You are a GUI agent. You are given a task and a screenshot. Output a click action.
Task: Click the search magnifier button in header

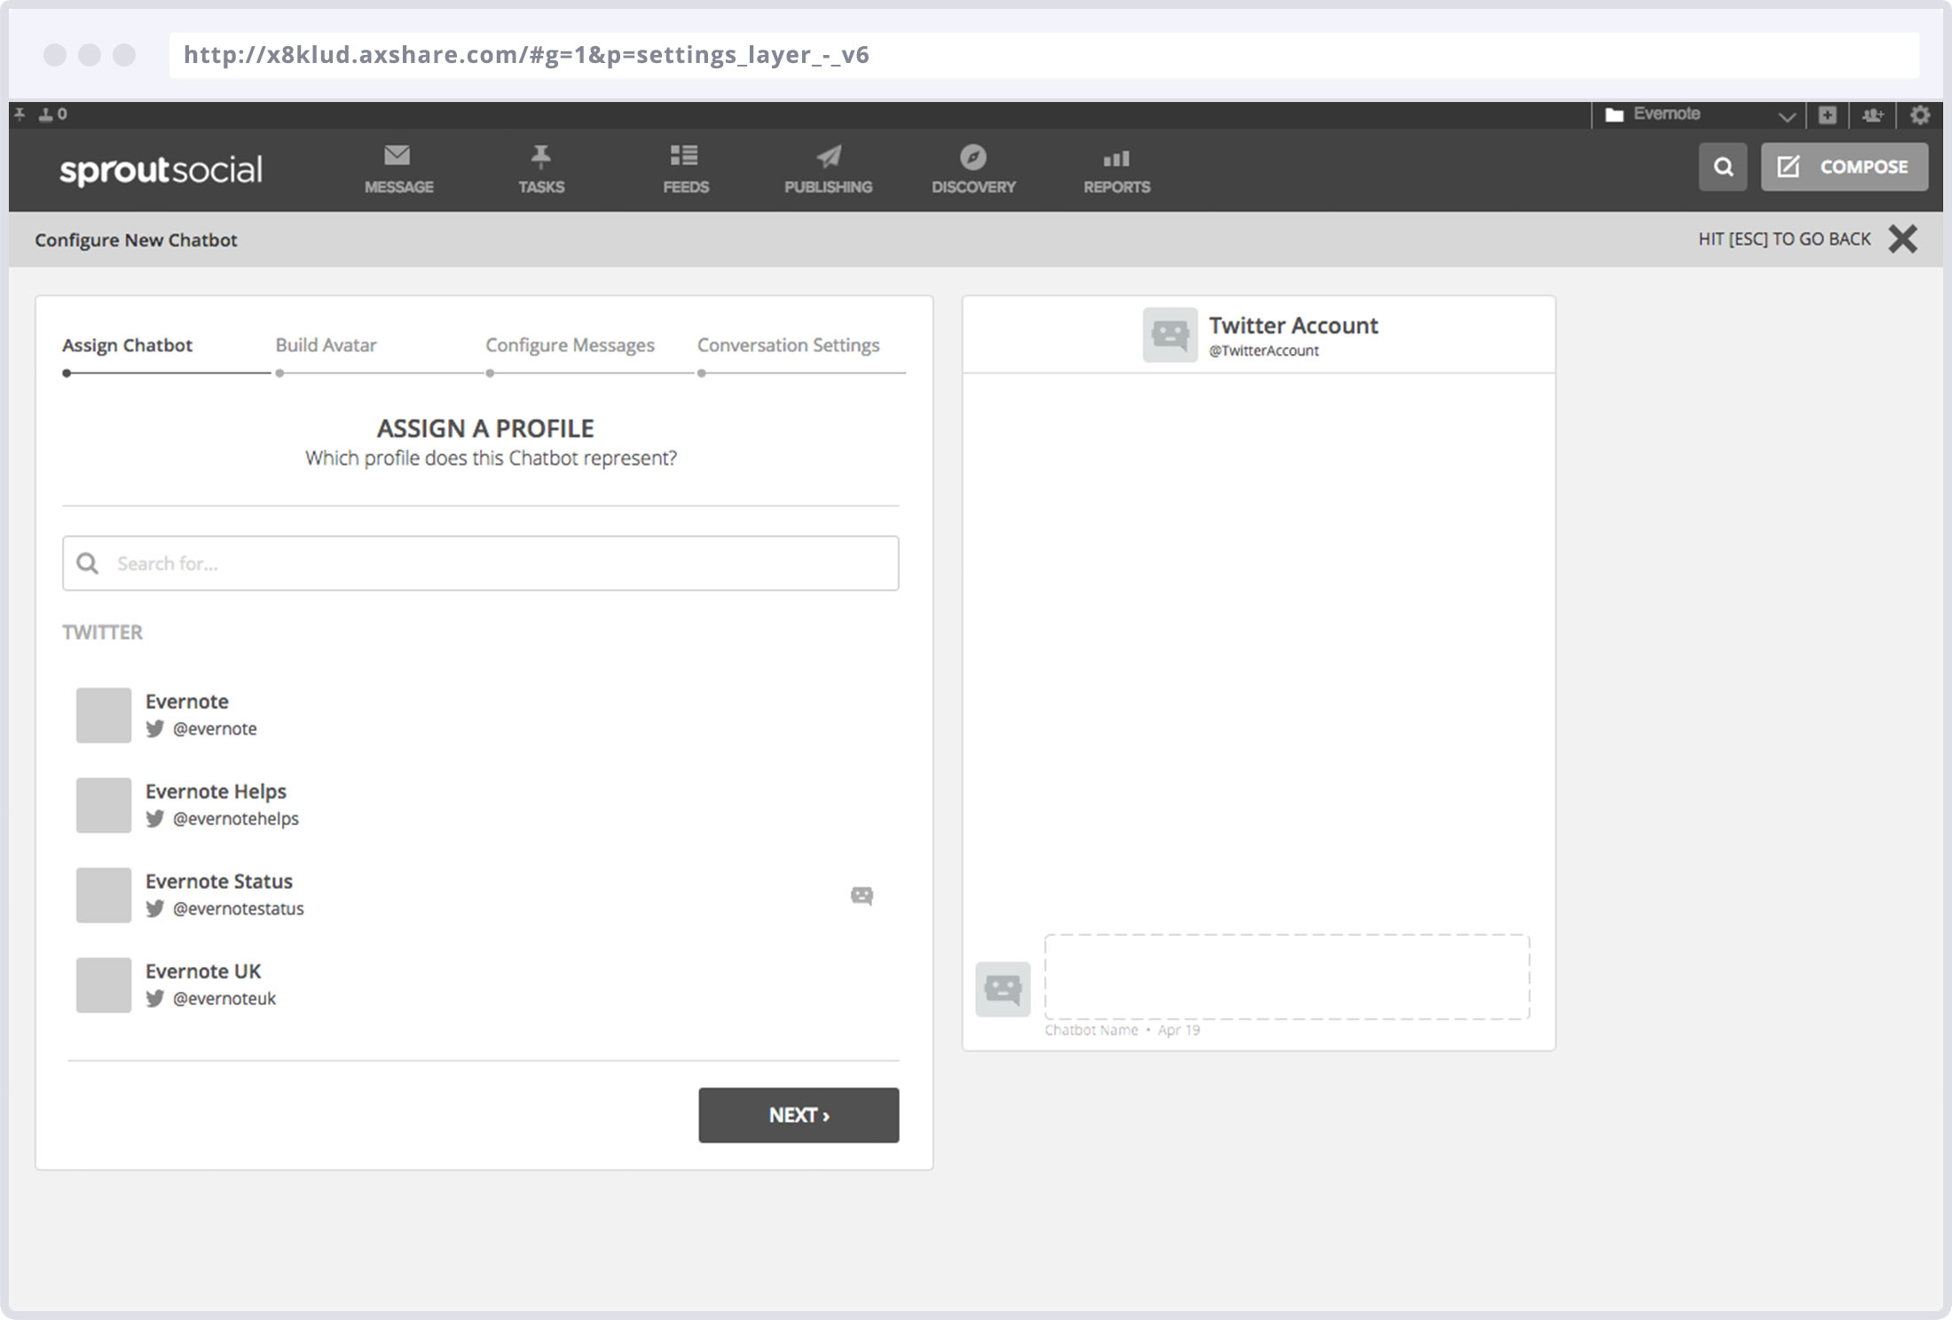[1723, 167]
